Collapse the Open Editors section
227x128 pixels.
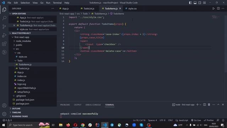pyautogui.click(x=33, y=14)
